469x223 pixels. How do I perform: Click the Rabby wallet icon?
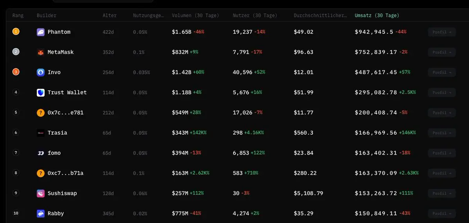click(41, 214)
